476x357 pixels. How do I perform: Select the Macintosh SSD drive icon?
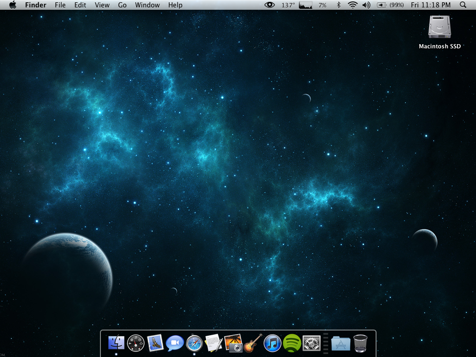(x=440, y=27)
